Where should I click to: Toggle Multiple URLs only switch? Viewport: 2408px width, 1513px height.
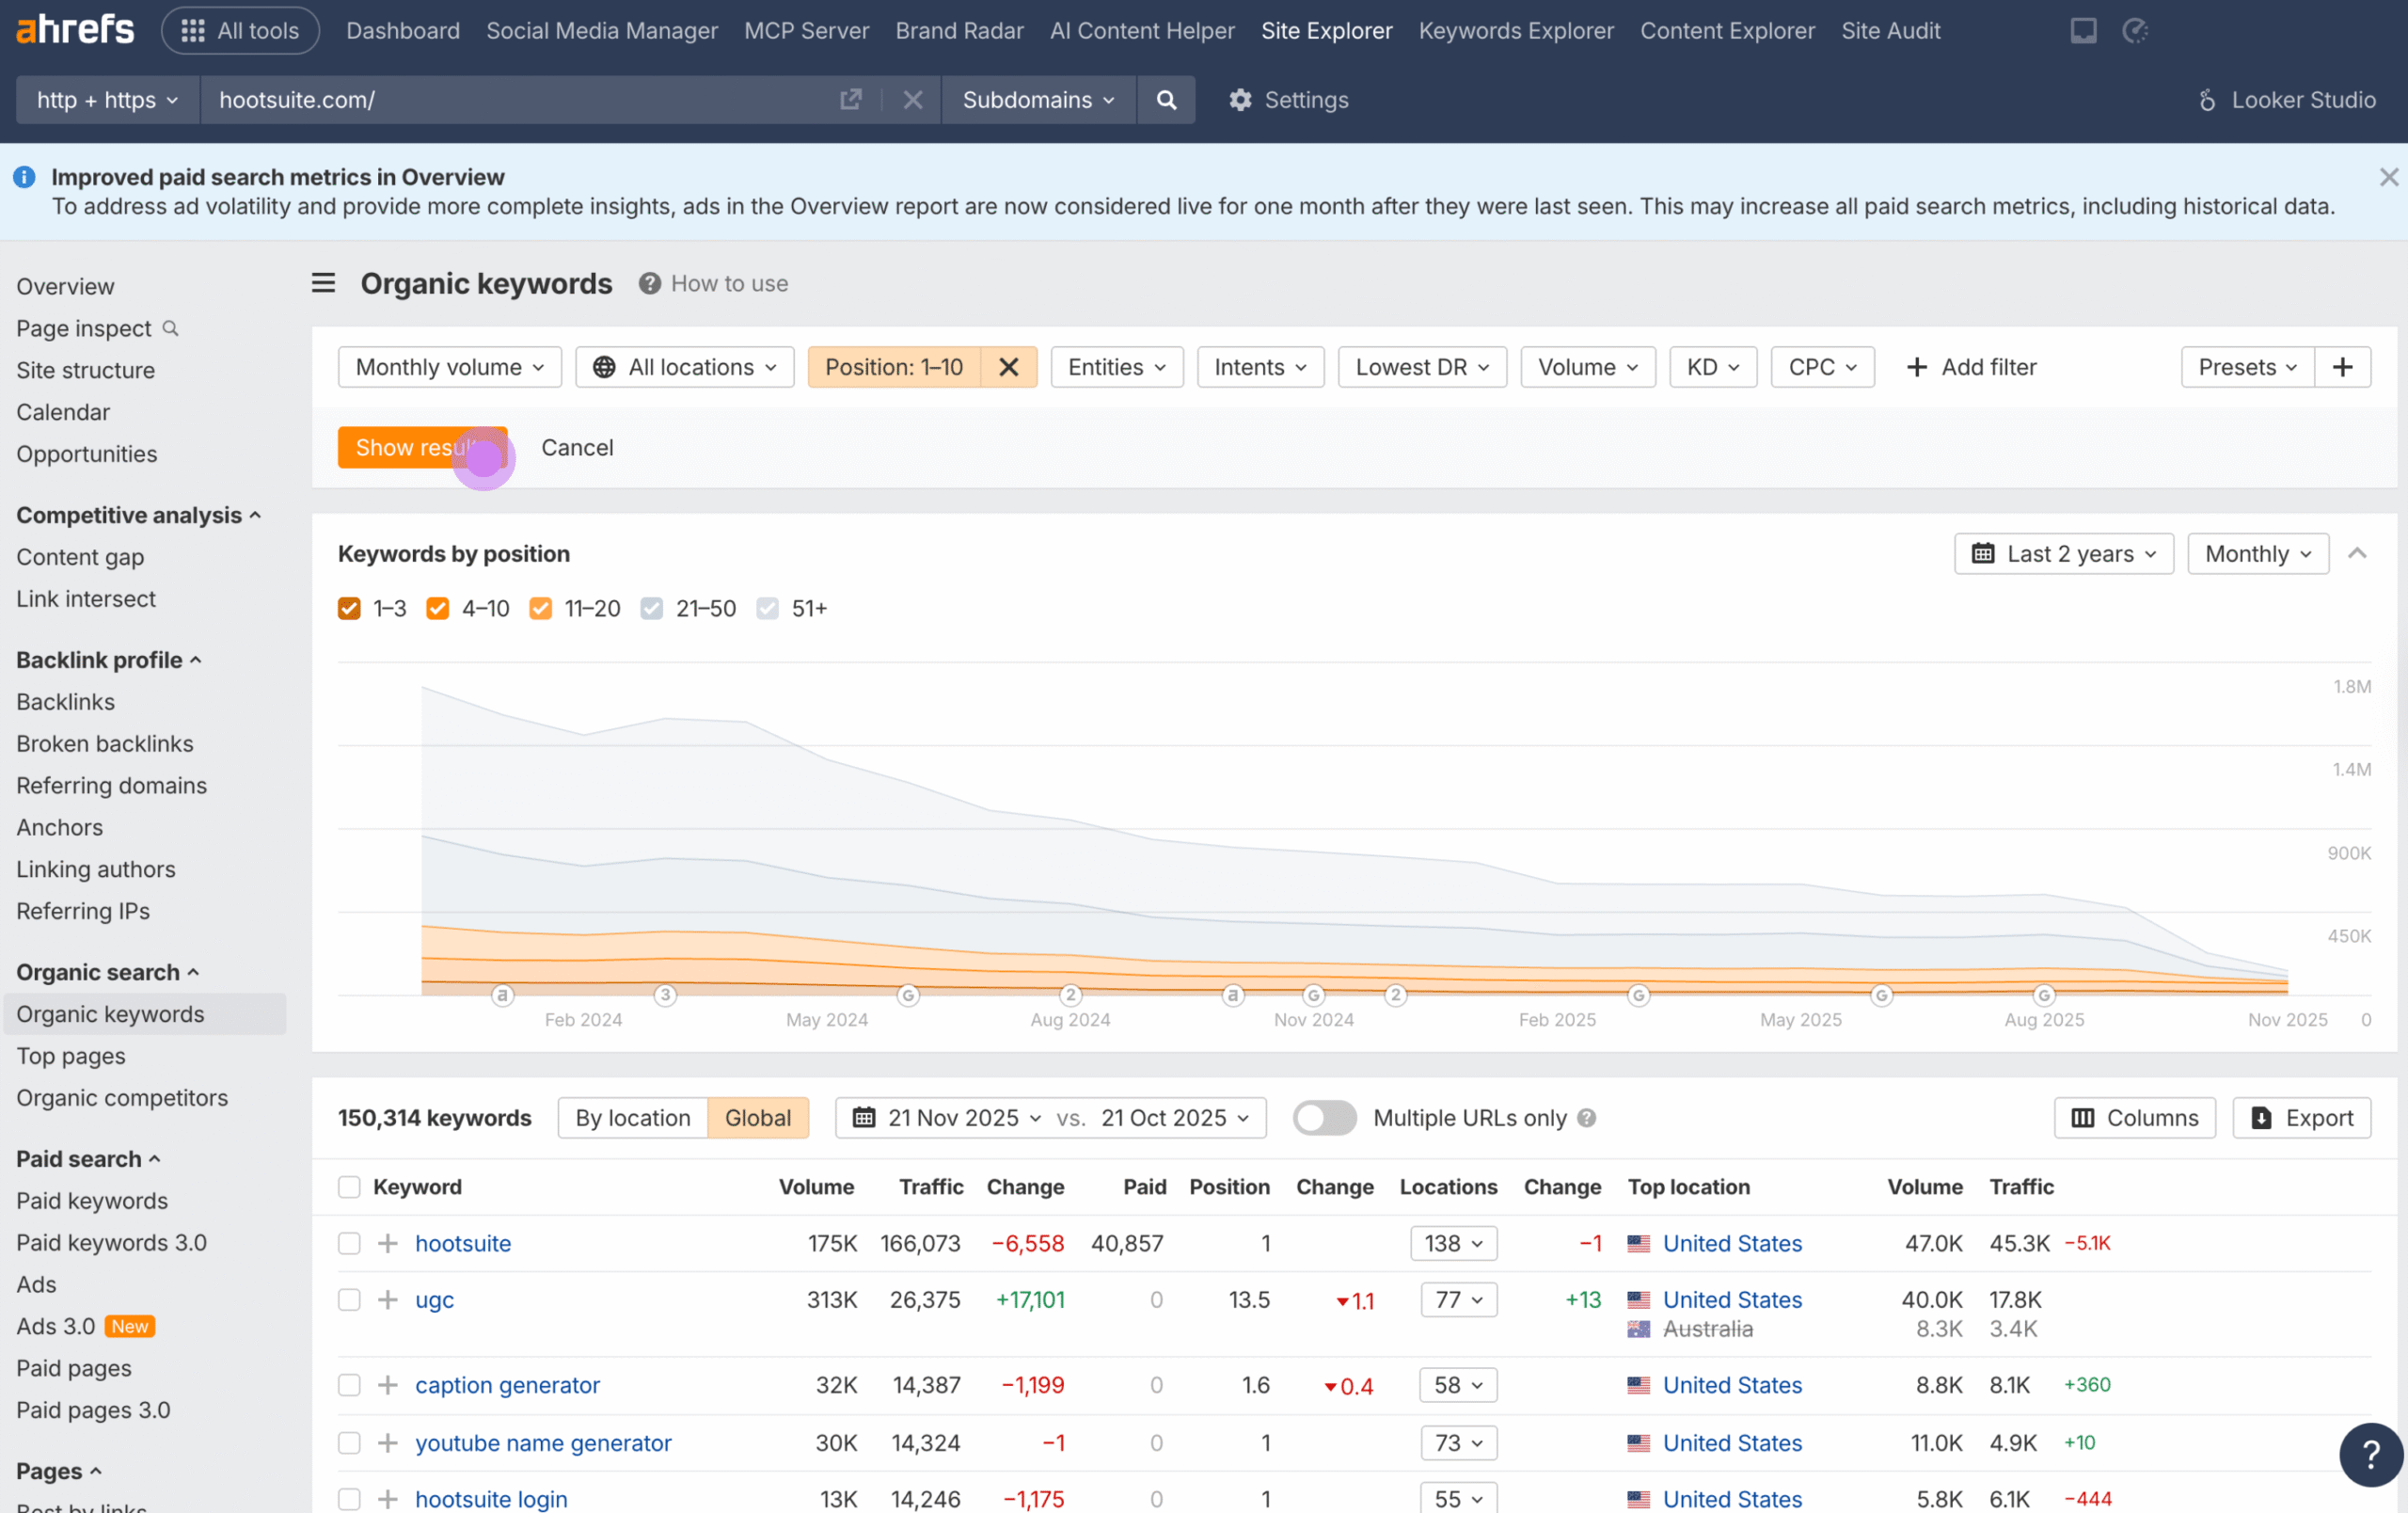pyautogui.click(x=1324, y=1118)
